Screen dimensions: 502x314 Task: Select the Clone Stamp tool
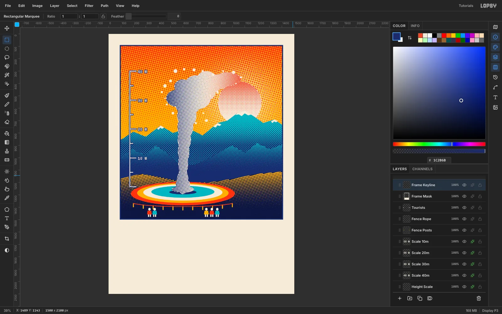click(x=7, y=151)
